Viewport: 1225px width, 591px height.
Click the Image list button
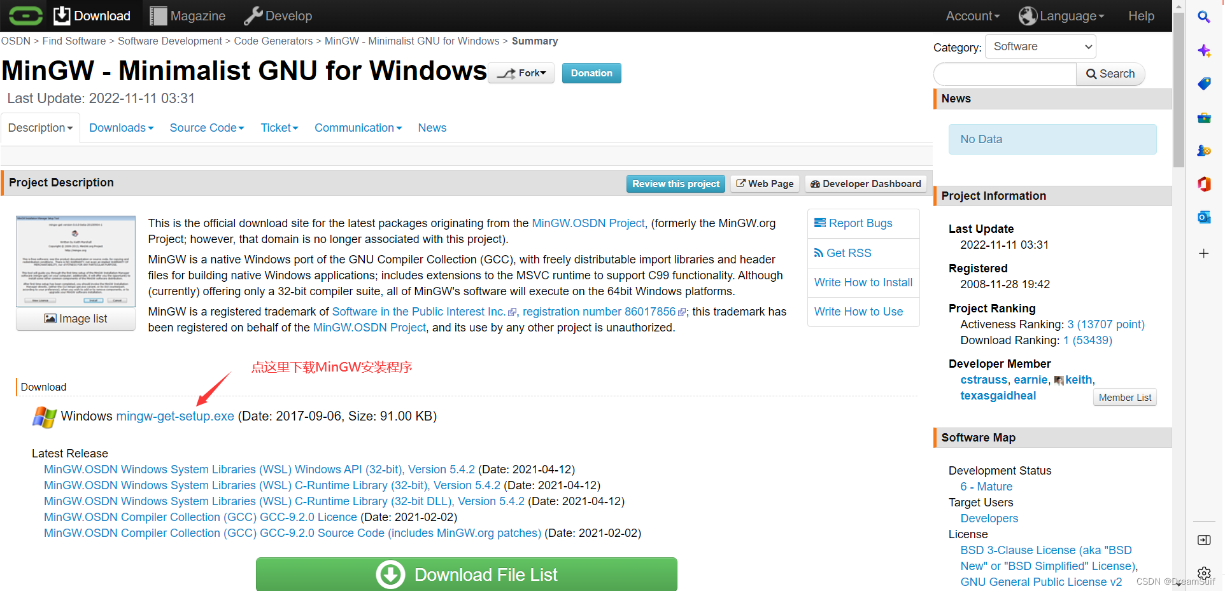[76, 319]
